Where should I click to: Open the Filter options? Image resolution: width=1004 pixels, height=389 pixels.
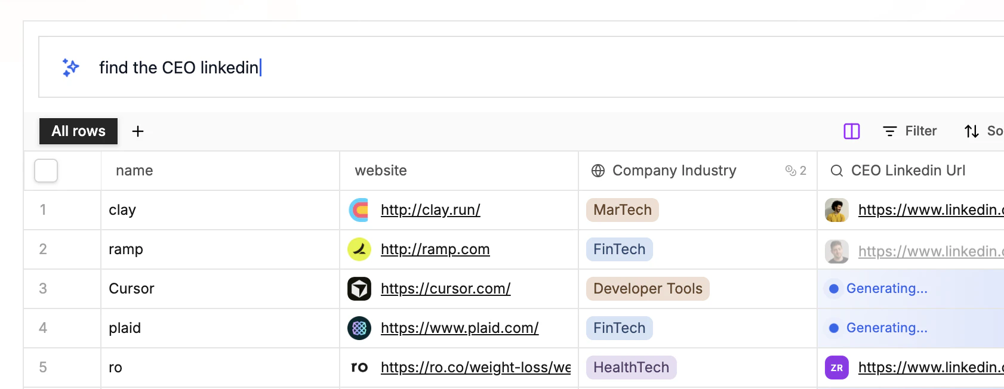910,131
